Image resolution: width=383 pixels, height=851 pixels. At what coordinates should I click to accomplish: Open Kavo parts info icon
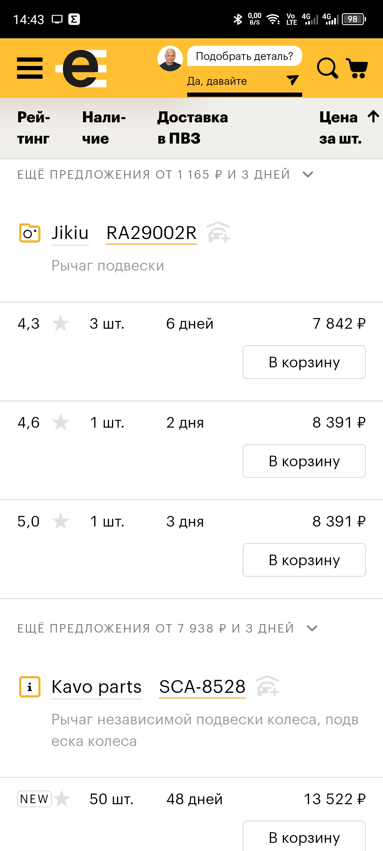(x=29, y=687)
